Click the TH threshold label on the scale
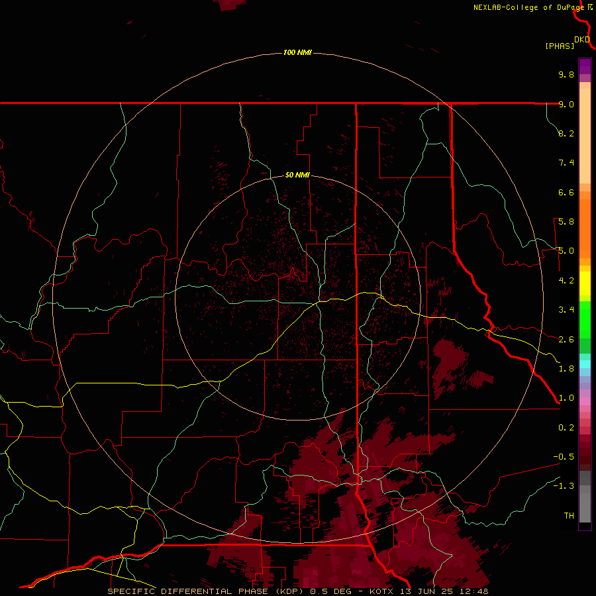This screenshot has height=596, width=596. click(569, 516)
